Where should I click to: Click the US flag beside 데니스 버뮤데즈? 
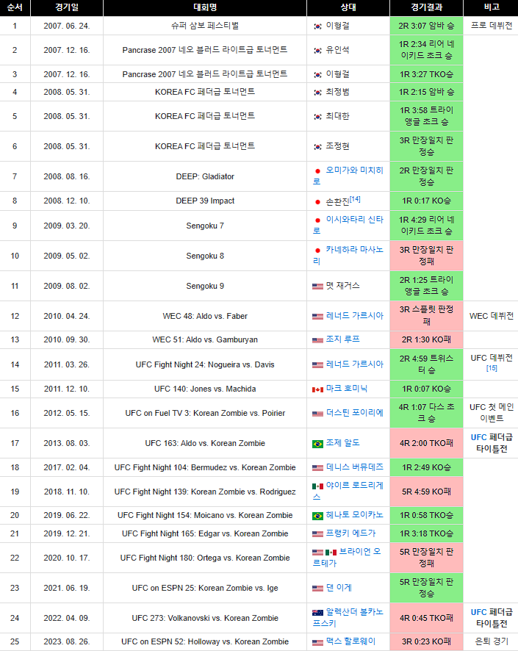click(317, 468)
